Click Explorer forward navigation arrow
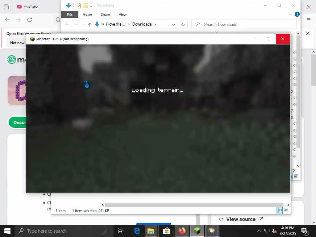Viewport: 316px width, 237px height. click(76, 24)
